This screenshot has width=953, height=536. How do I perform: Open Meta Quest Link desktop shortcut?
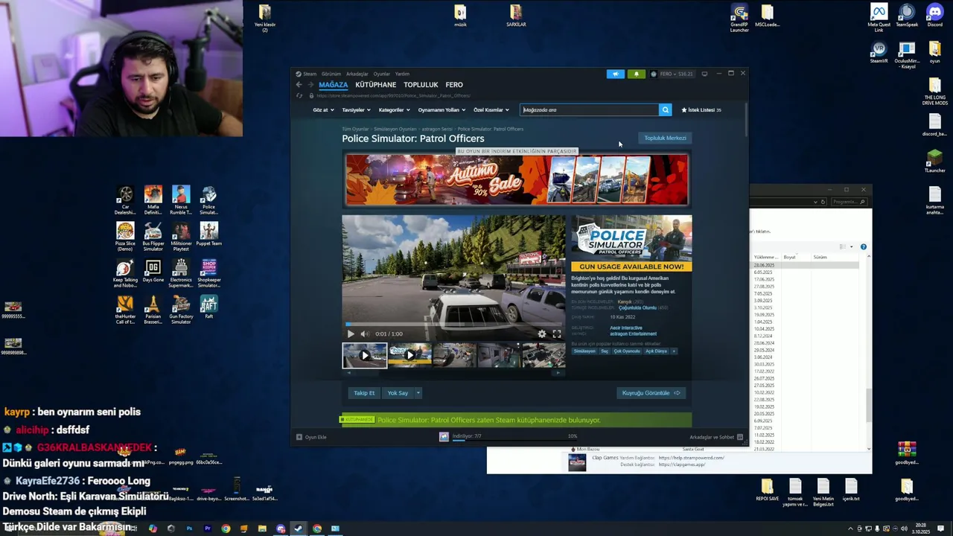(879, 18)
